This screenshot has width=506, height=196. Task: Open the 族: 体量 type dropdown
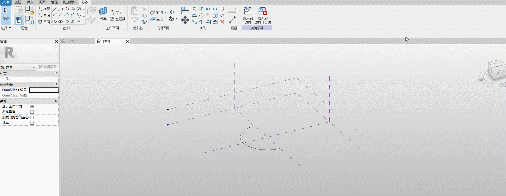(x=18, y=67)
